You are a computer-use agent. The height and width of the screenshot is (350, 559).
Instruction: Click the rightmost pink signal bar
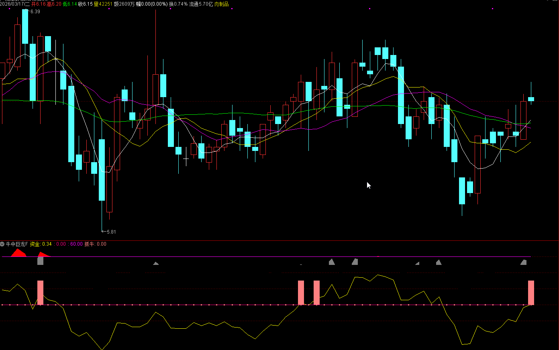pyautogui.click(x=531, y=293)
